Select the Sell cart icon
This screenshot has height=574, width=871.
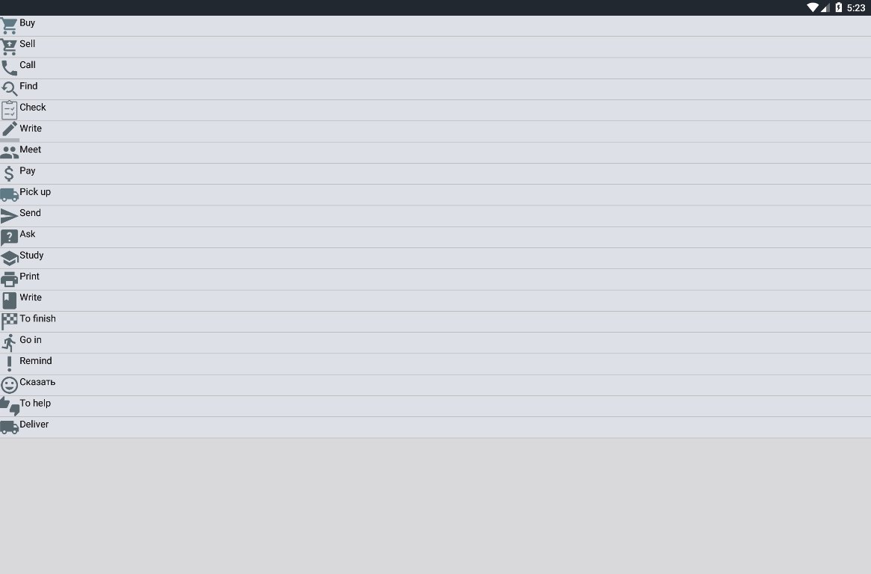pos(9,47)
